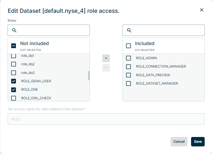This screenshot has width=212, height=154.
Task: Click the move-left arrow button
Action: (x=106, y=68)
